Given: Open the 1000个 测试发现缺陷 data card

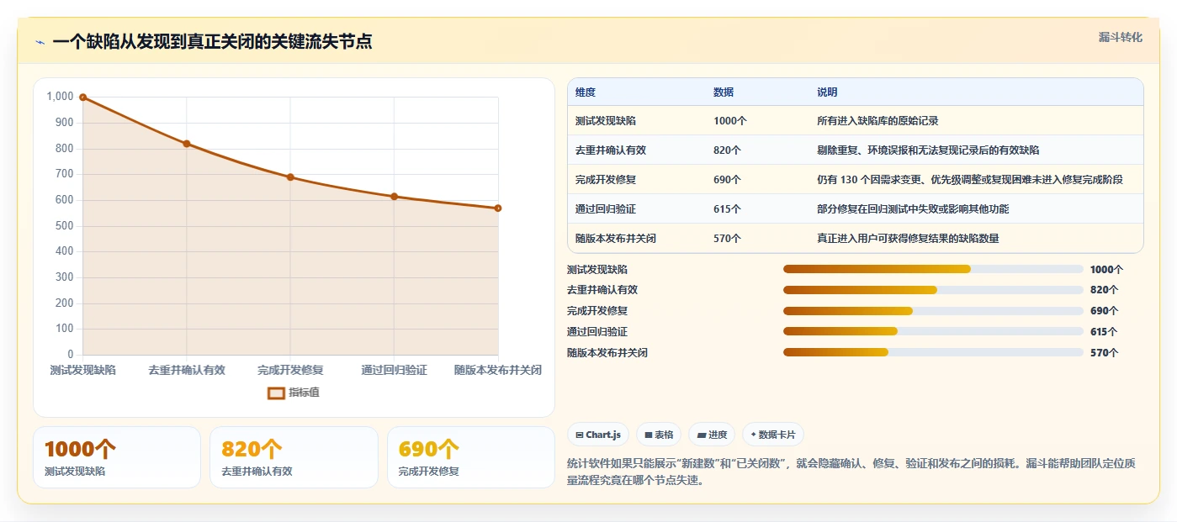Looking at the screenshot, I should 117,457.
